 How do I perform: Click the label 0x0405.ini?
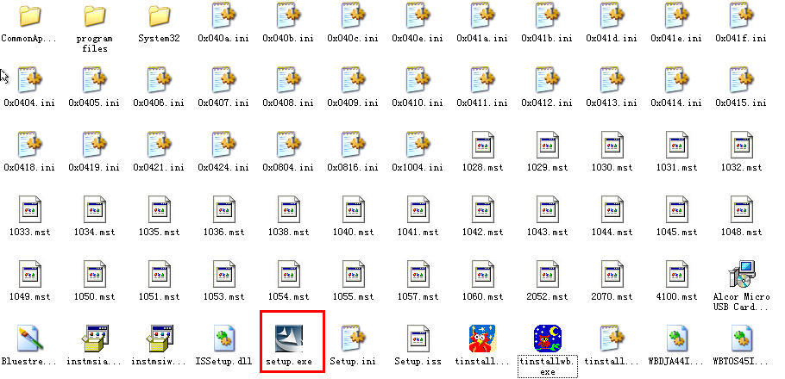[94, 103]
